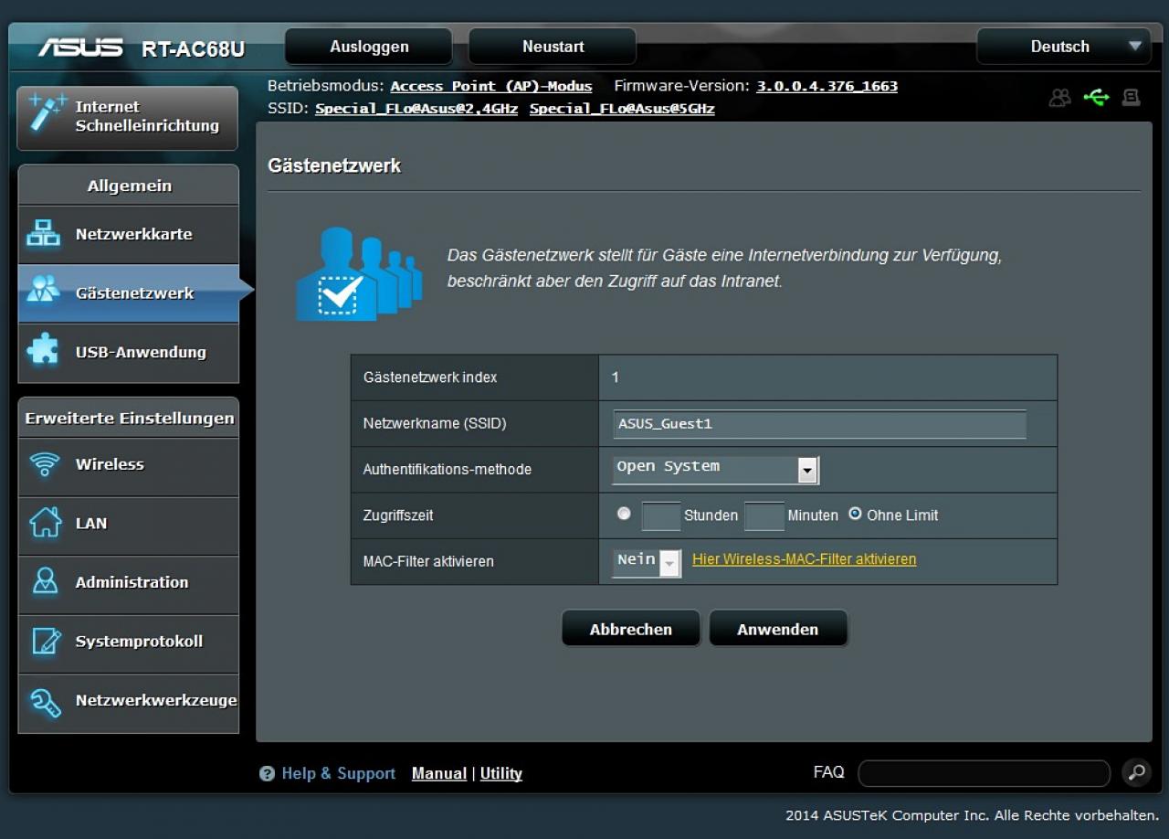This screenshot has height=839, width=1169.
Task: Click the Allgemein section header
Action: 129,186
